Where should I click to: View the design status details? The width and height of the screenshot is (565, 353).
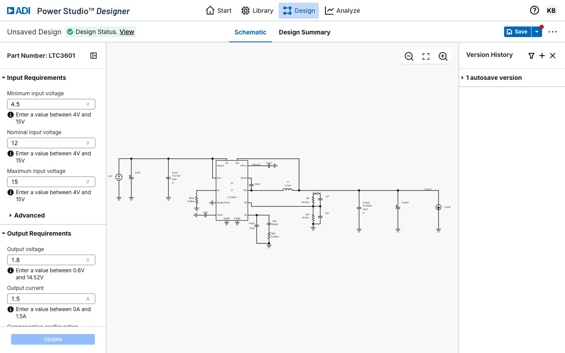127,32
